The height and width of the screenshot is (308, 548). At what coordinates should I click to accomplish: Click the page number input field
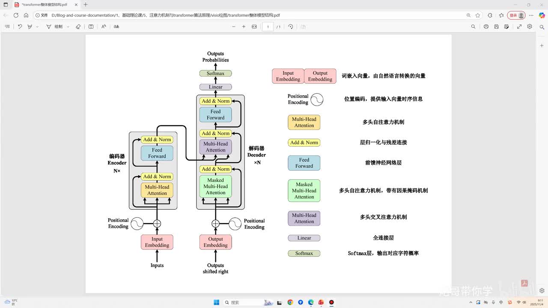pos(268,27)
